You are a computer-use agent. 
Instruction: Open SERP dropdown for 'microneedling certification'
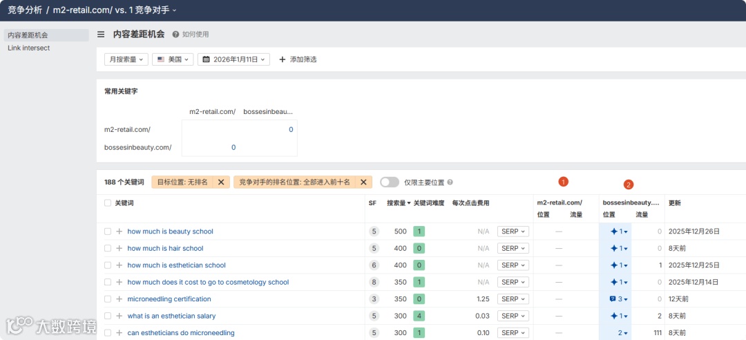point(513,299)
